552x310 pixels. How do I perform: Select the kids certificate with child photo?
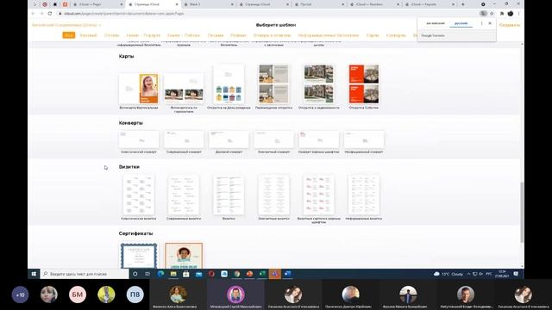[184, 256]
